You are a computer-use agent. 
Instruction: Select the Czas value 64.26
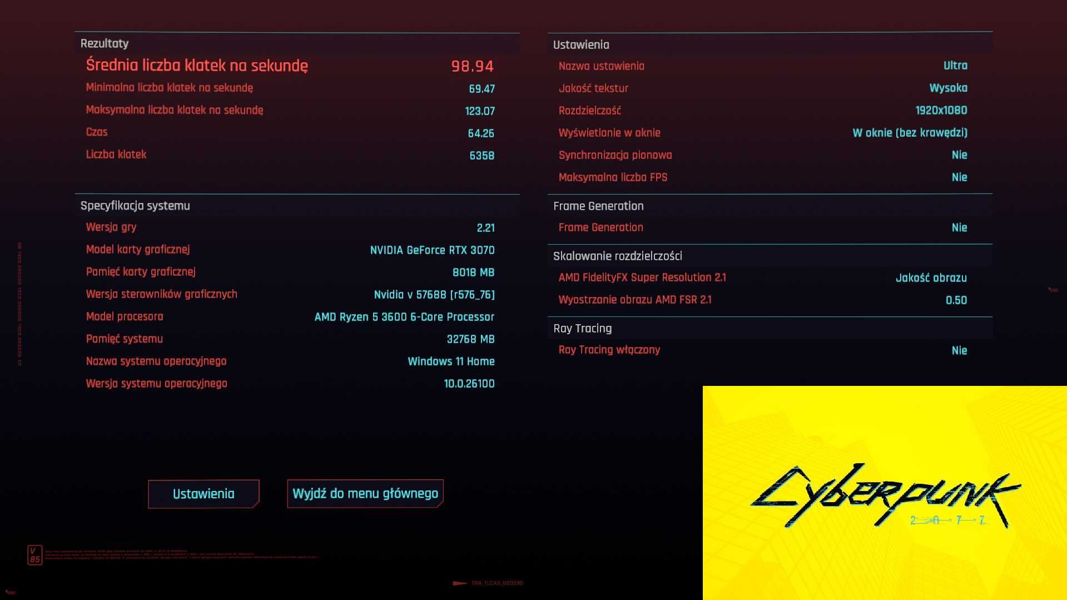coord(481,133)
